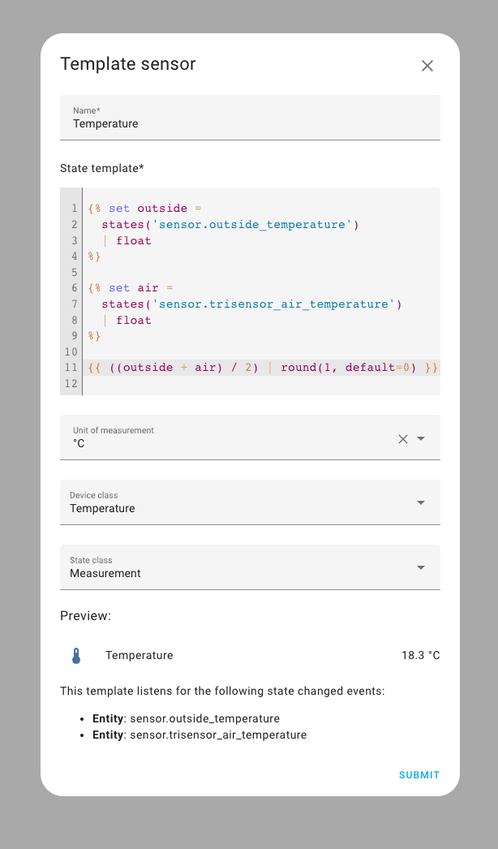
Task: Select the Temperature label in the preview row
Action: coord(139,655)
